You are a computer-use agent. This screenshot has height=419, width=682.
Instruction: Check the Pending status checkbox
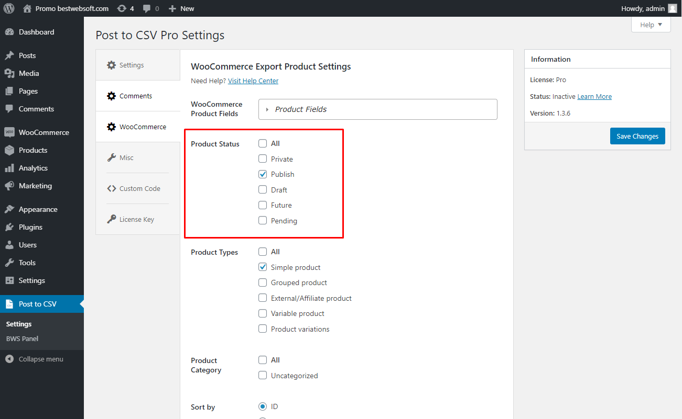(x=263, y=221)
